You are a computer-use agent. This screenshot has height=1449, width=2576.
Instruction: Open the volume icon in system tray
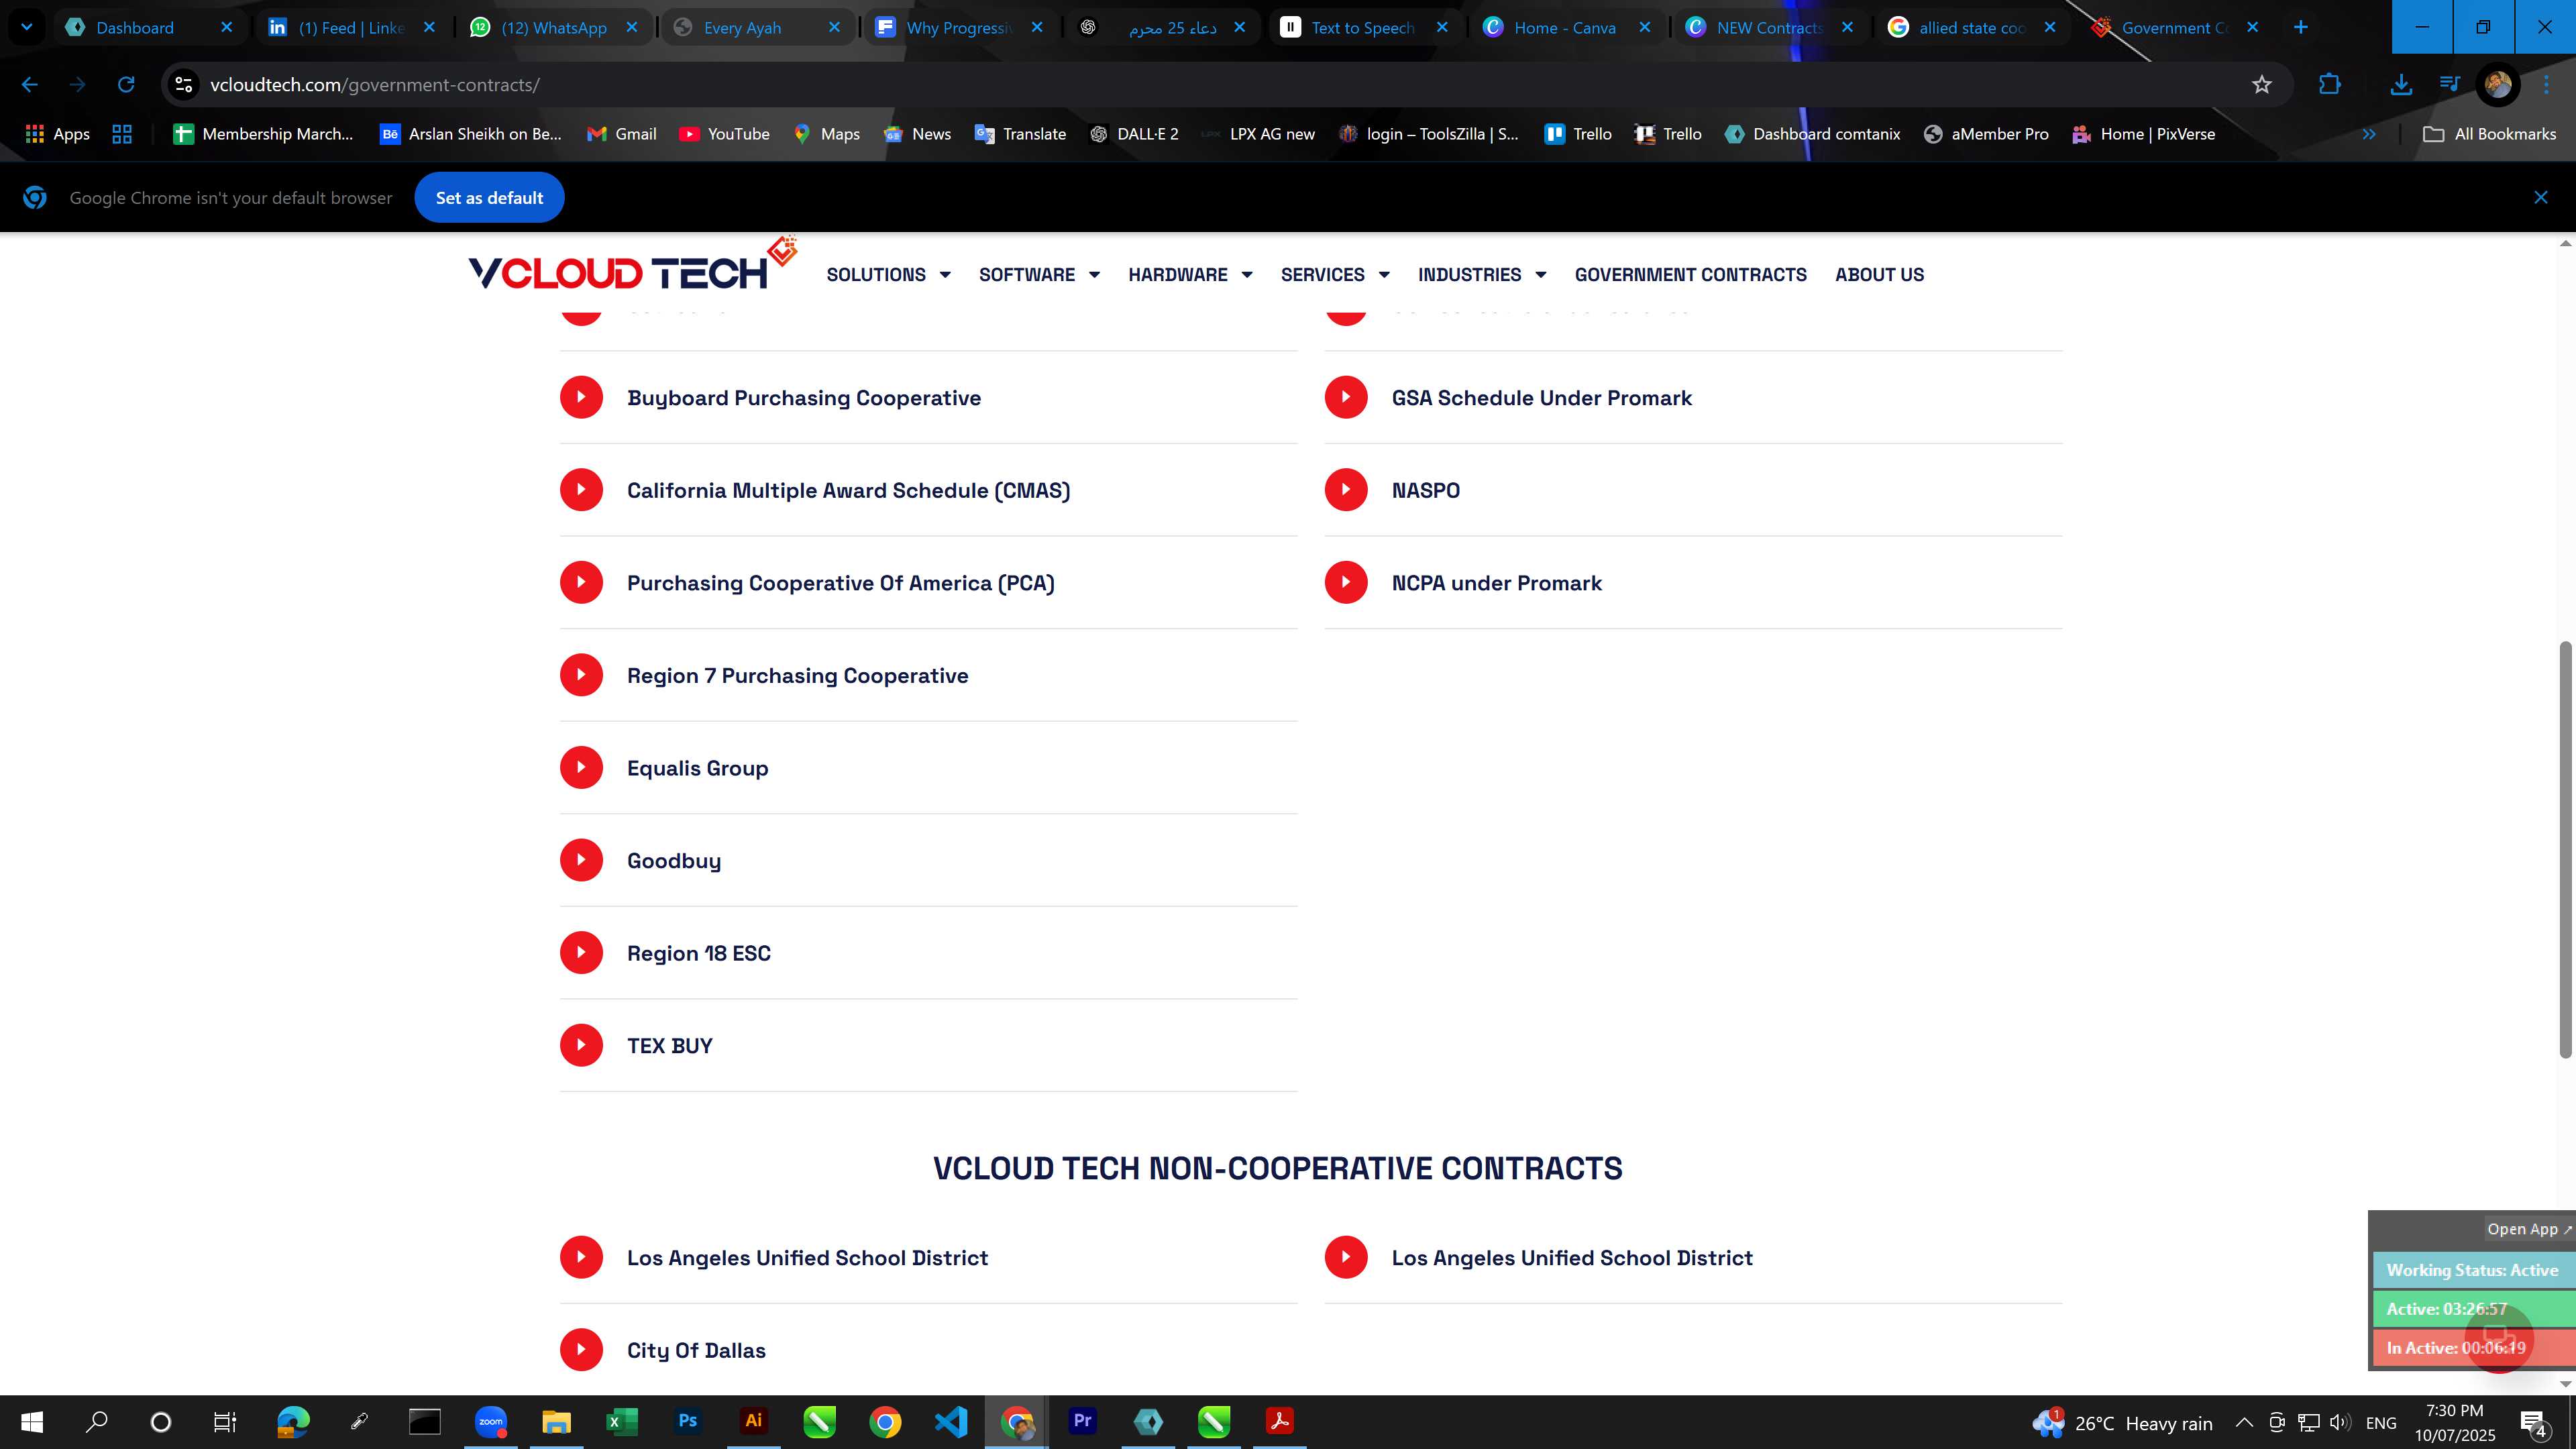click(x=2340, y=1423)
